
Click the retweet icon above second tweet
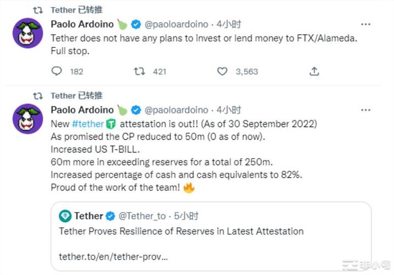(x=37, y=96)
